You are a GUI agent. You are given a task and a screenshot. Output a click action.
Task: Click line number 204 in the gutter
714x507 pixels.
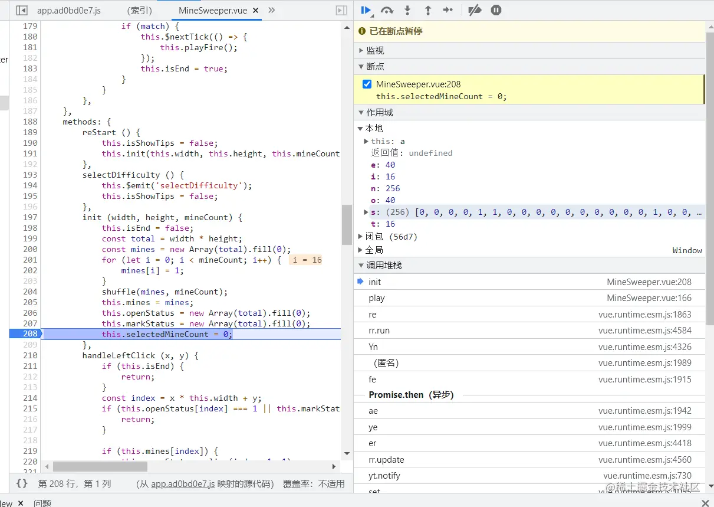click(x=30, y=292)
